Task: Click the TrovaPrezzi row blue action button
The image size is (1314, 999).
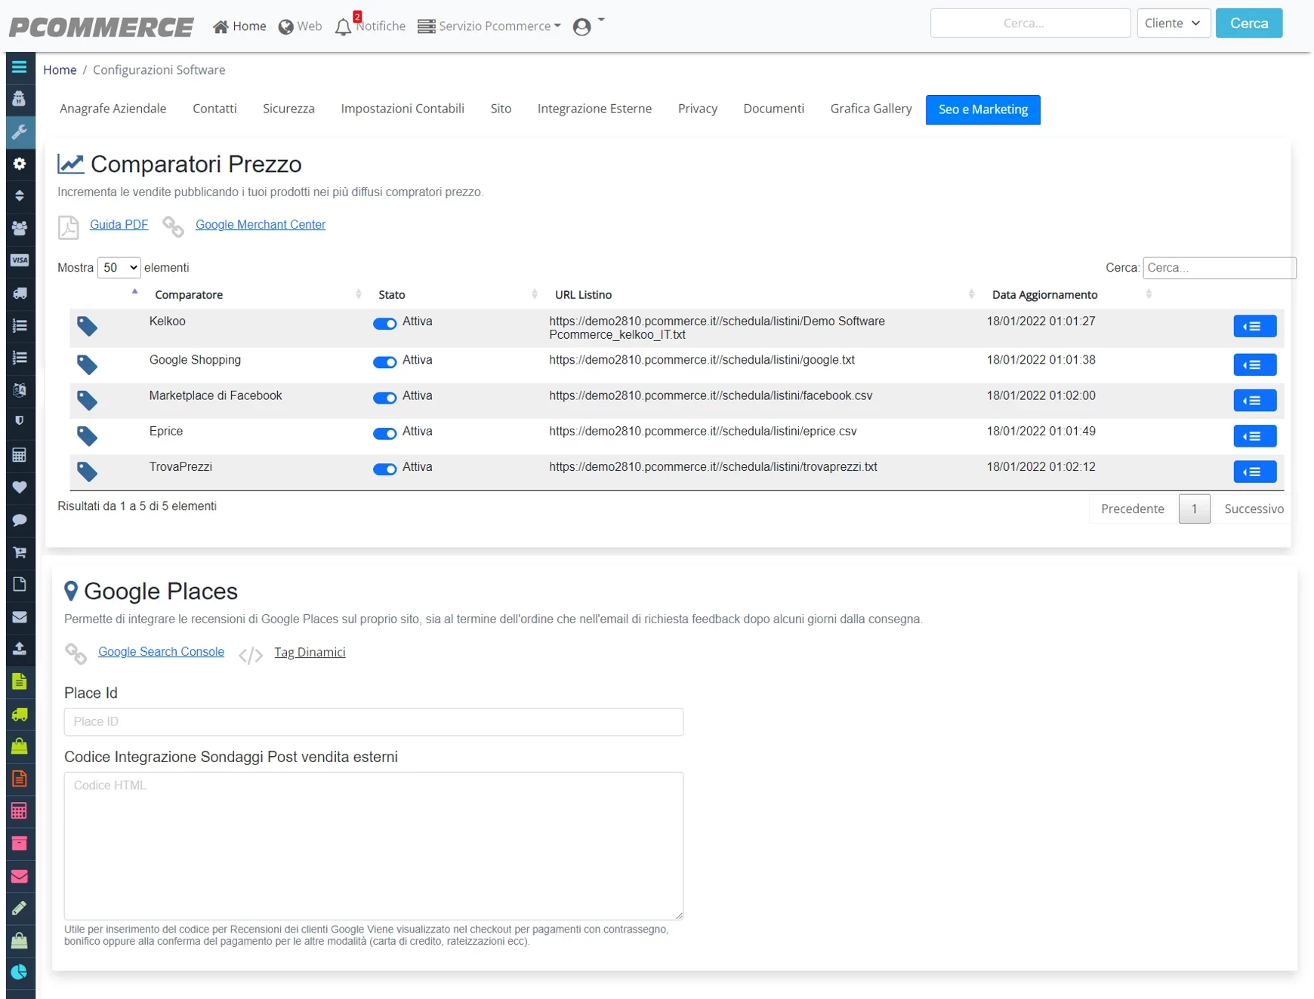Action: (x=1254, y=472)
